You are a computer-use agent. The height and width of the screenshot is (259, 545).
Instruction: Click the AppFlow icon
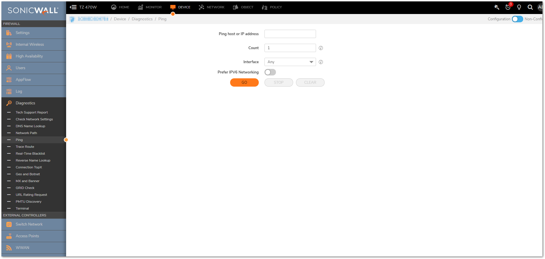coord(9,80)
